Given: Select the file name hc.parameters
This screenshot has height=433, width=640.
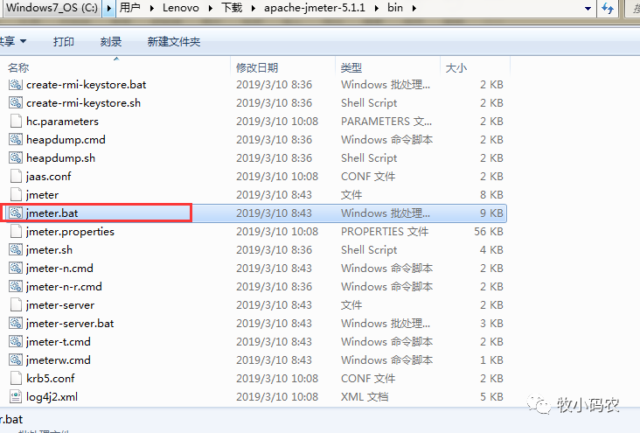Looking at the screenshot, I should click(x=62, y=122).
